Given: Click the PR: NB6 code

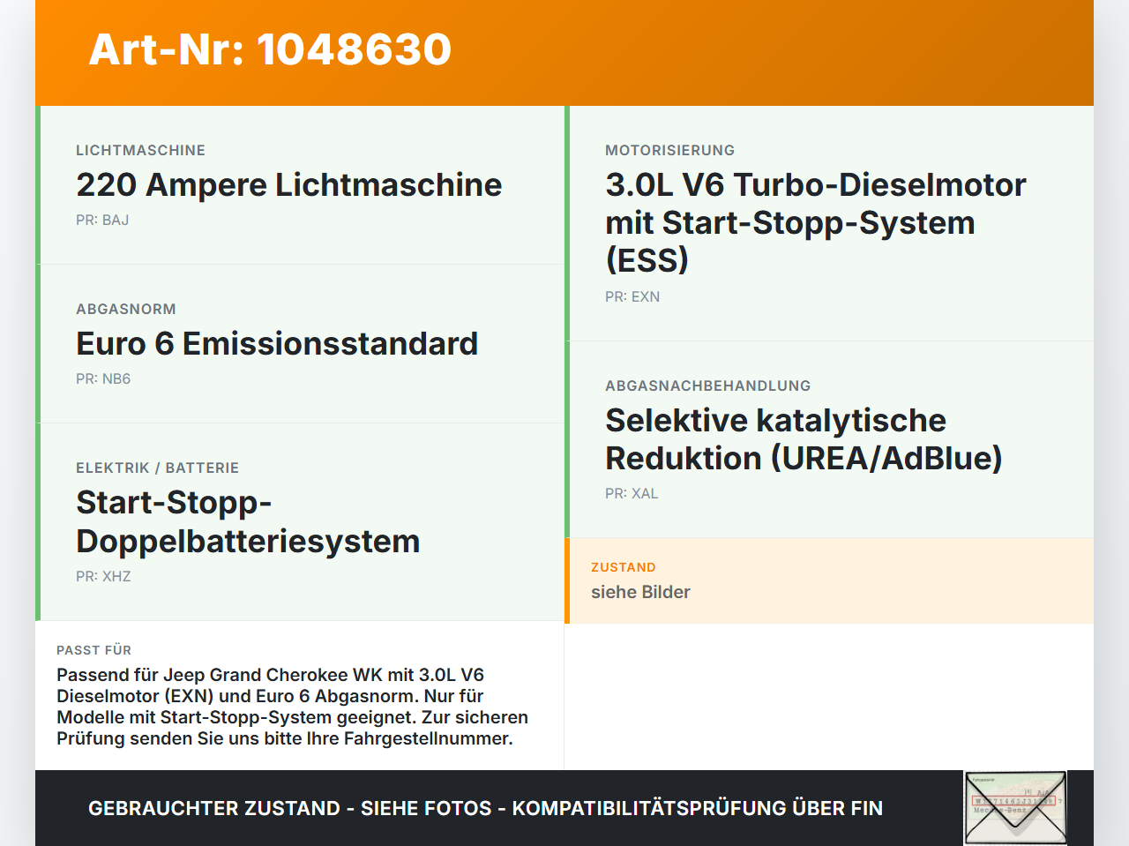Looking at the screenshot, I should (x=103, y=378).
